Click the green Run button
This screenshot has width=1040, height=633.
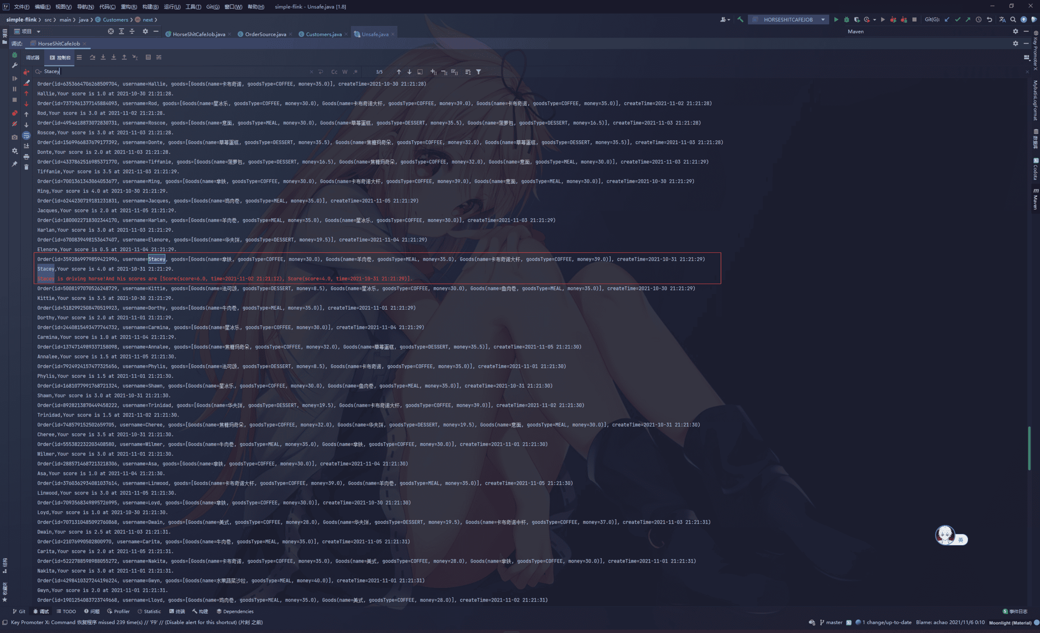tap(836, 19)
